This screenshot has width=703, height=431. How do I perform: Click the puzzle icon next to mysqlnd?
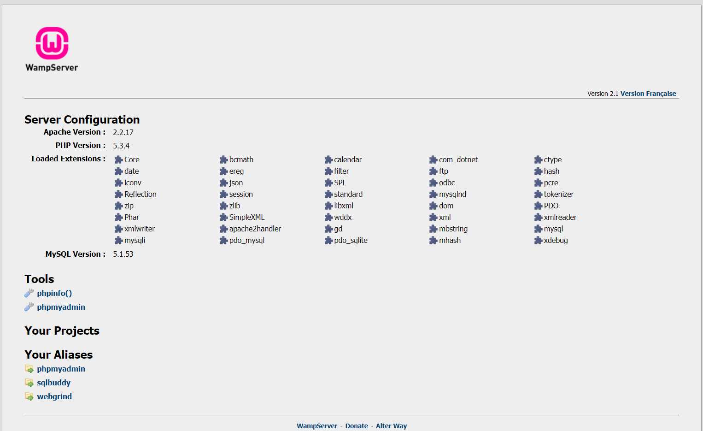(x=433, y=194)
